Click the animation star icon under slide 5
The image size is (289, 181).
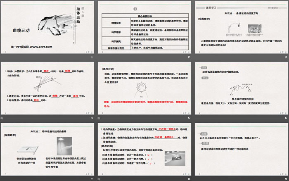tap(99, 118)
